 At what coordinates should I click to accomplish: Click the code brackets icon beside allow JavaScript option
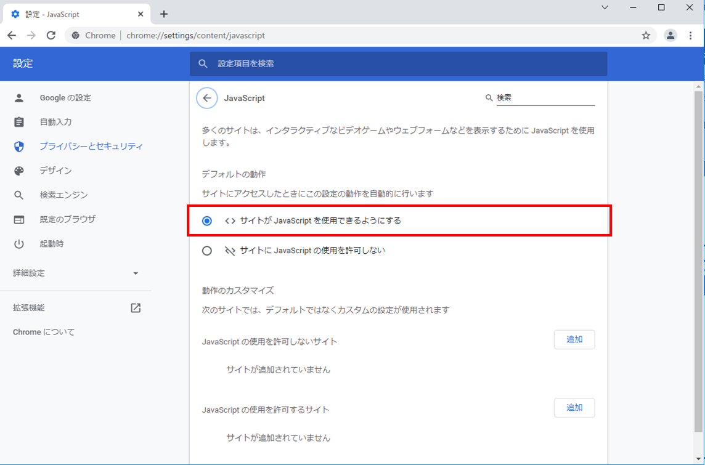230,221
